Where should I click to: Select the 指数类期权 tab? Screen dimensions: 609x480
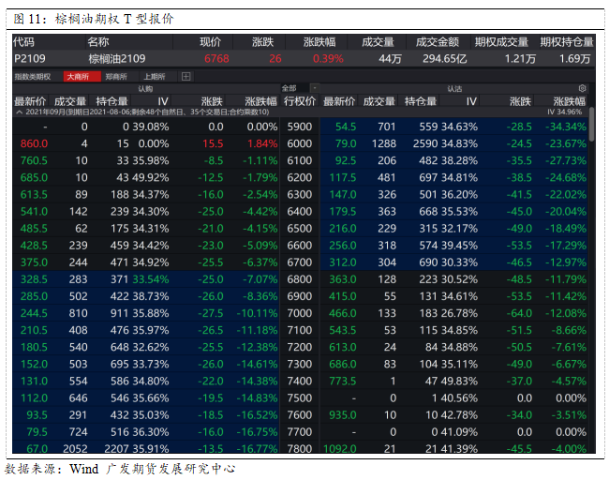33,77
